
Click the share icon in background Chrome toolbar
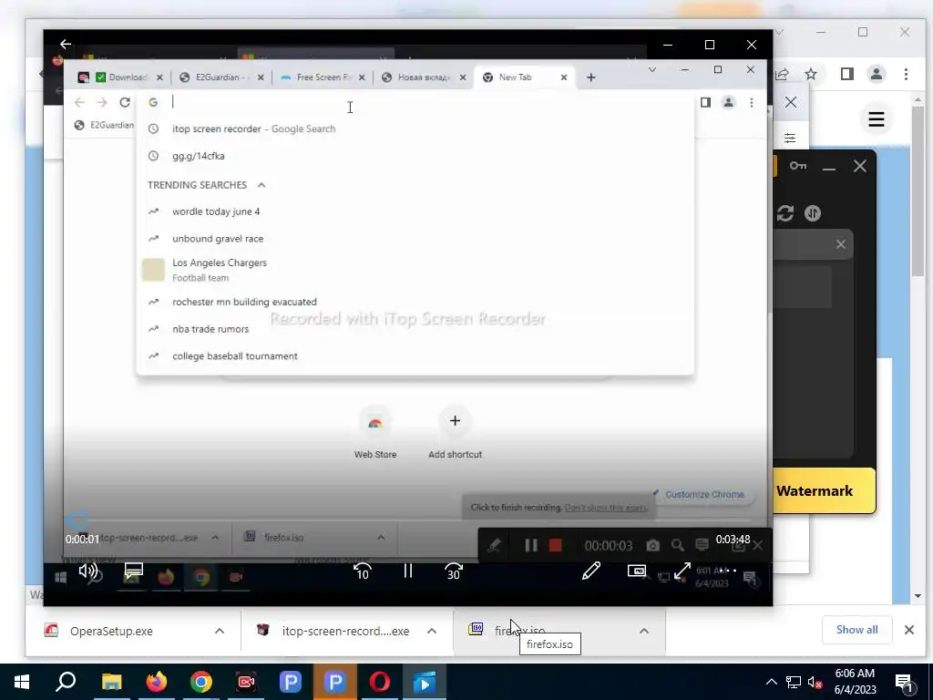(782, 74)
